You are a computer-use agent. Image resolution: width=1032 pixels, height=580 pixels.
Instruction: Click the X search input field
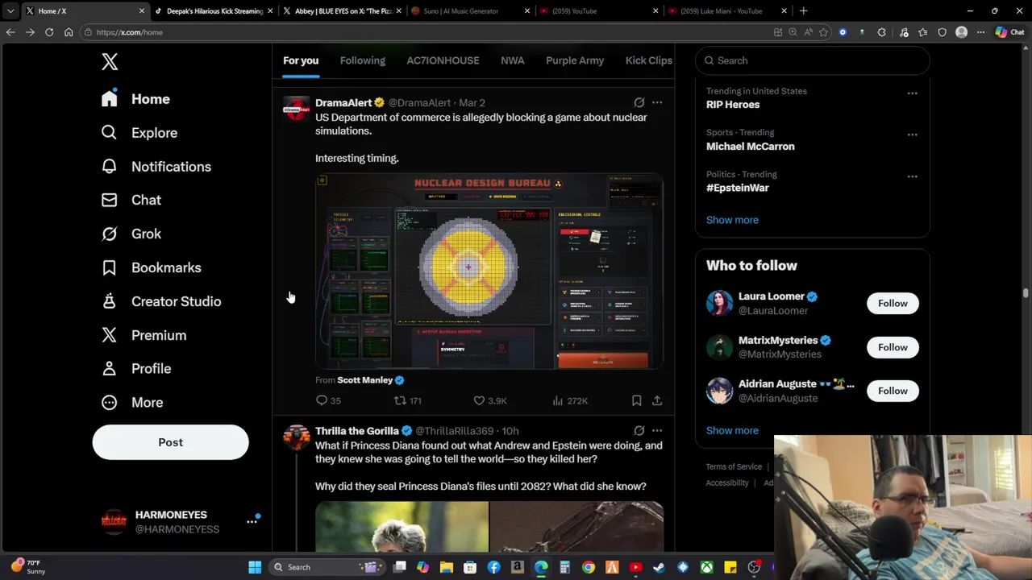click(813, 60)
